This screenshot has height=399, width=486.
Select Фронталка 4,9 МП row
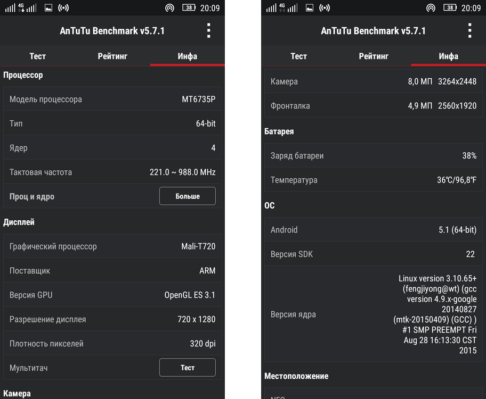pyautogui.click(x=374, y=105)
